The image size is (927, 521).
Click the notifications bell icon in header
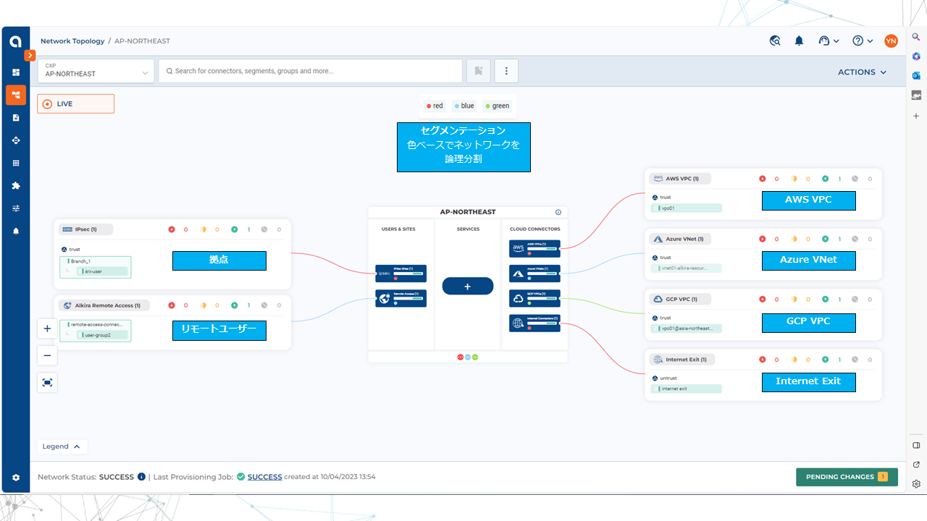click(799, 41)
